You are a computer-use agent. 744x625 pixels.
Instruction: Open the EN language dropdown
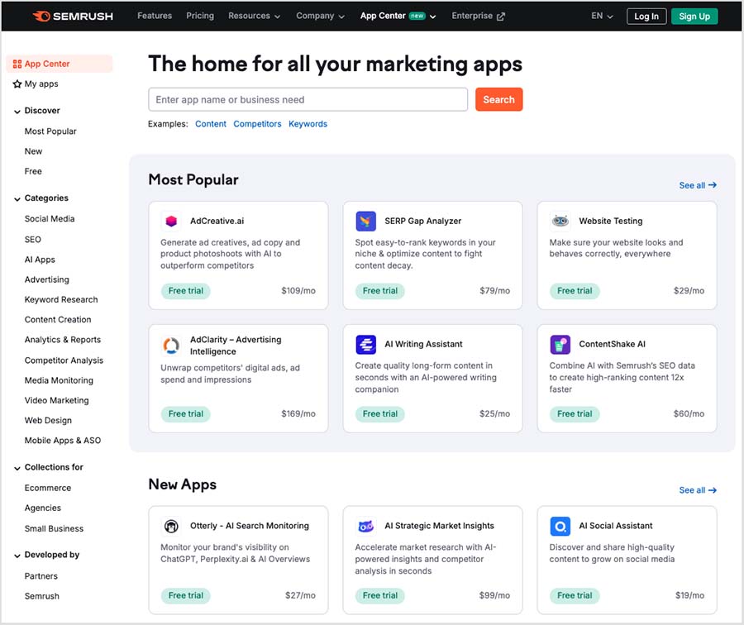(602, 17)
